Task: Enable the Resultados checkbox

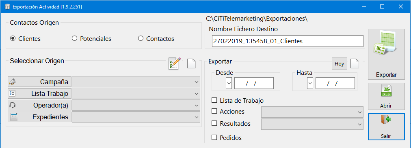Action: click(214, 123)
